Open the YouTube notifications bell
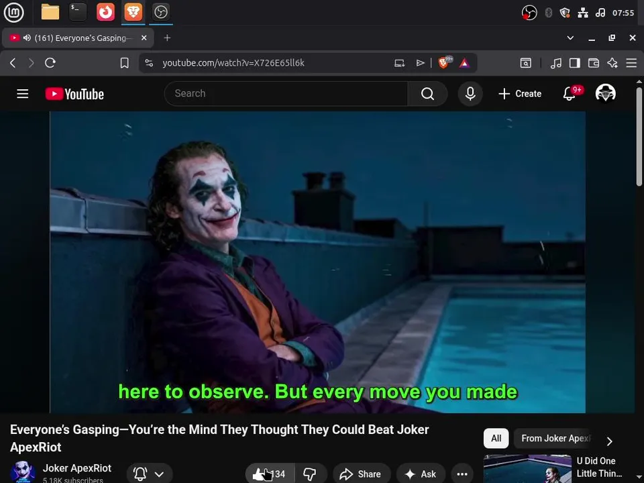The width and height of the screenshot is (644, 483). (570, 94)
